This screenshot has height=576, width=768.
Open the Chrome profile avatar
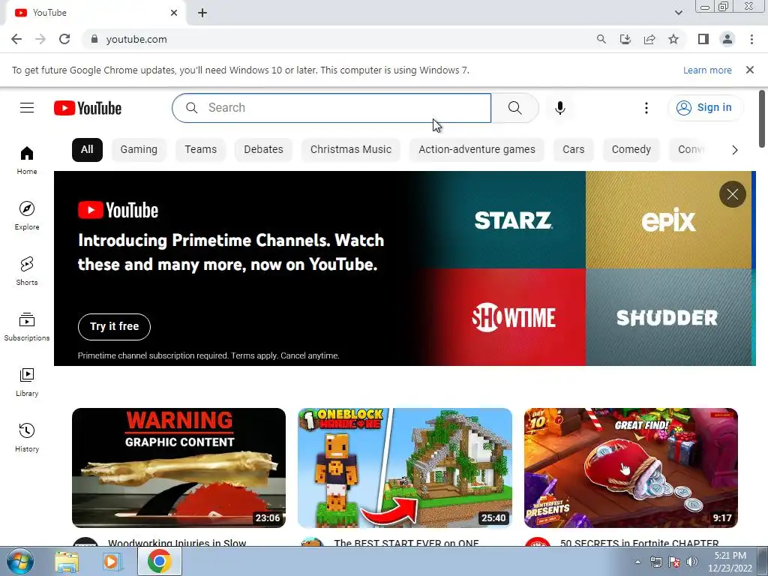coord(727,39)
